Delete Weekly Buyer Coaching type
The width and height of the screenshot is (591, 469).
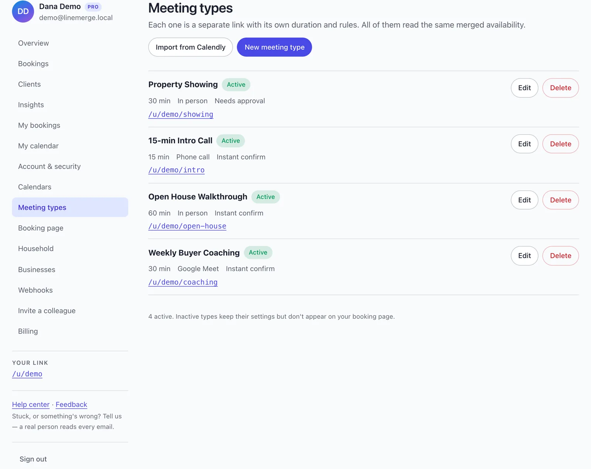click(x=561, y=256)
